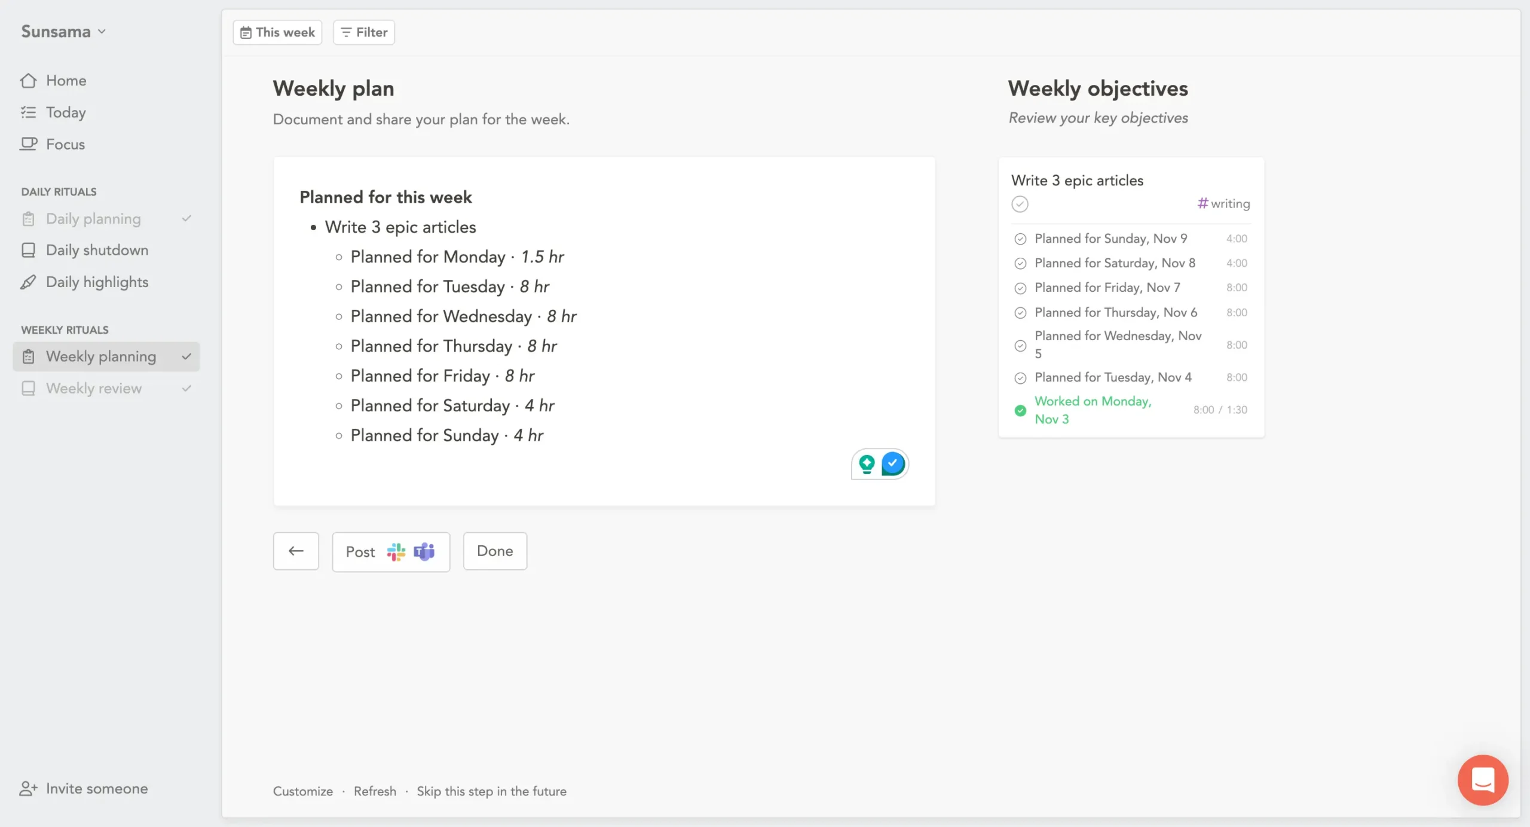Image resolution: width=1530 pixels, height=827 pixels.
Task: Click Skip this step in the future
Action: tap(491, 791)
